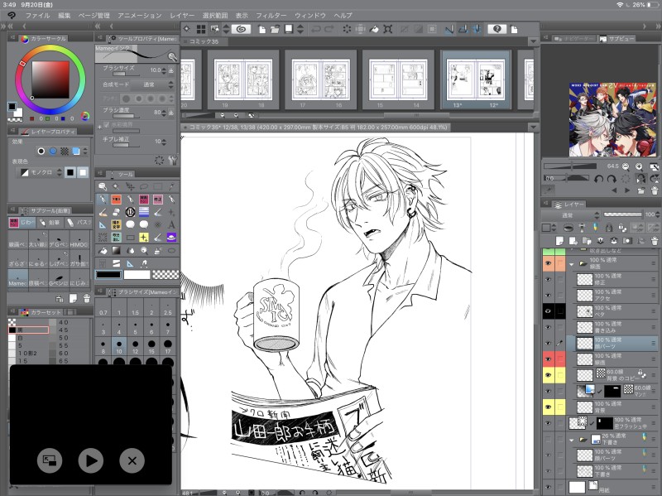Select black main color bar in tool palette

click(108, 275)
